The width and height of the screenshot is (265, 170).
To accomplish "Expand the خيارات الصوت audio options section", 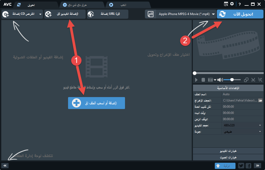I will click(228, 158).
